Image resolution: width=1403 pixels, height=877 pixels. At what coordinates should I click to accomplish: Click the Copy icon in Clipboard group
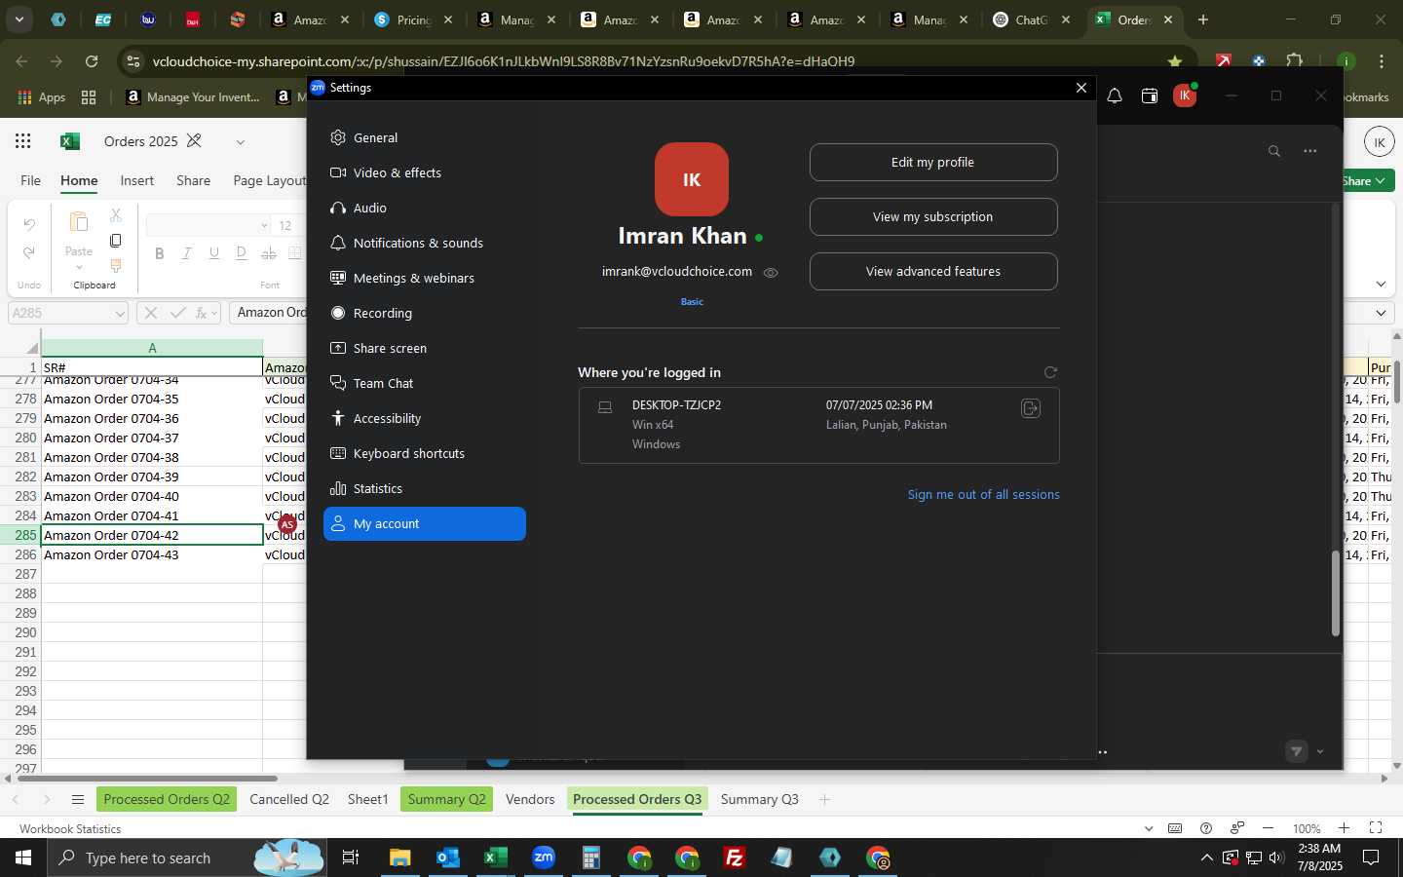115,241
